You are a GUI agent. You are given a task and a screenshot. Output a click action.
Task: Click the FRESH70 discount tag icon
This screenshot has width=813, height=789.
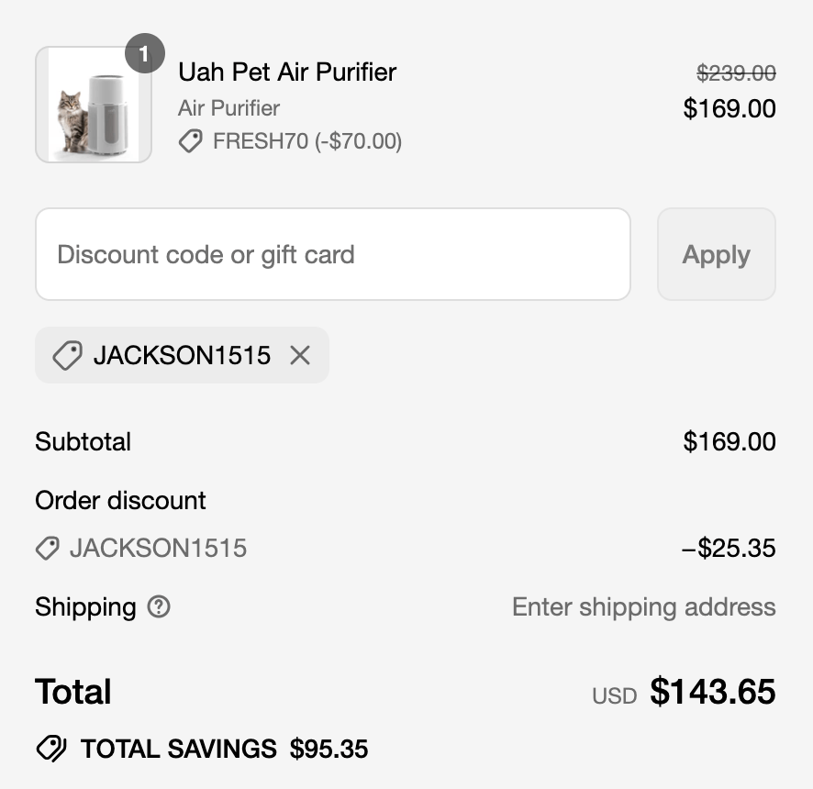[x=190, y=142]
